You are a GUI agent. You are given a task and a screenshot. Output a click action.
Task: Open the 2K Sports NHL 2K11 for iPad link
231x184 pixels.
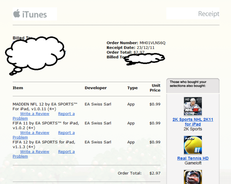coord(193,122)
